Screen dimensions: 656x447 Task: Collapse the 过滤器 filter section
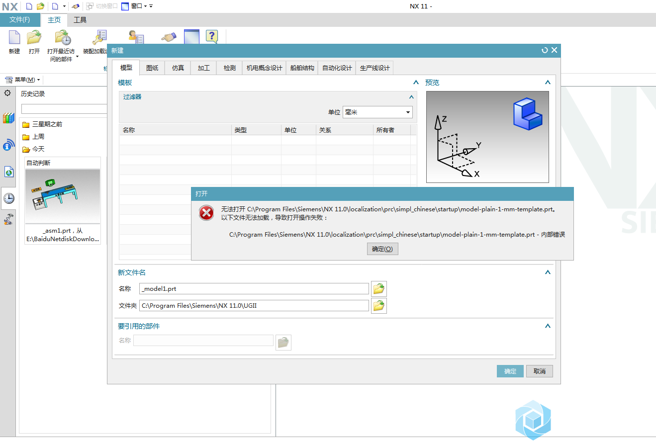pyautogui.click(x=411, y=97)
